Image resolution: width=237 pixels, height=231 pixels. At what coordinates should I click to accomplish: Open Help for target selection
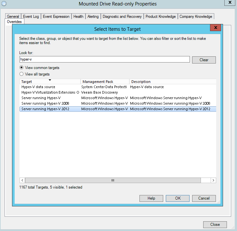(x=151, y=198)
